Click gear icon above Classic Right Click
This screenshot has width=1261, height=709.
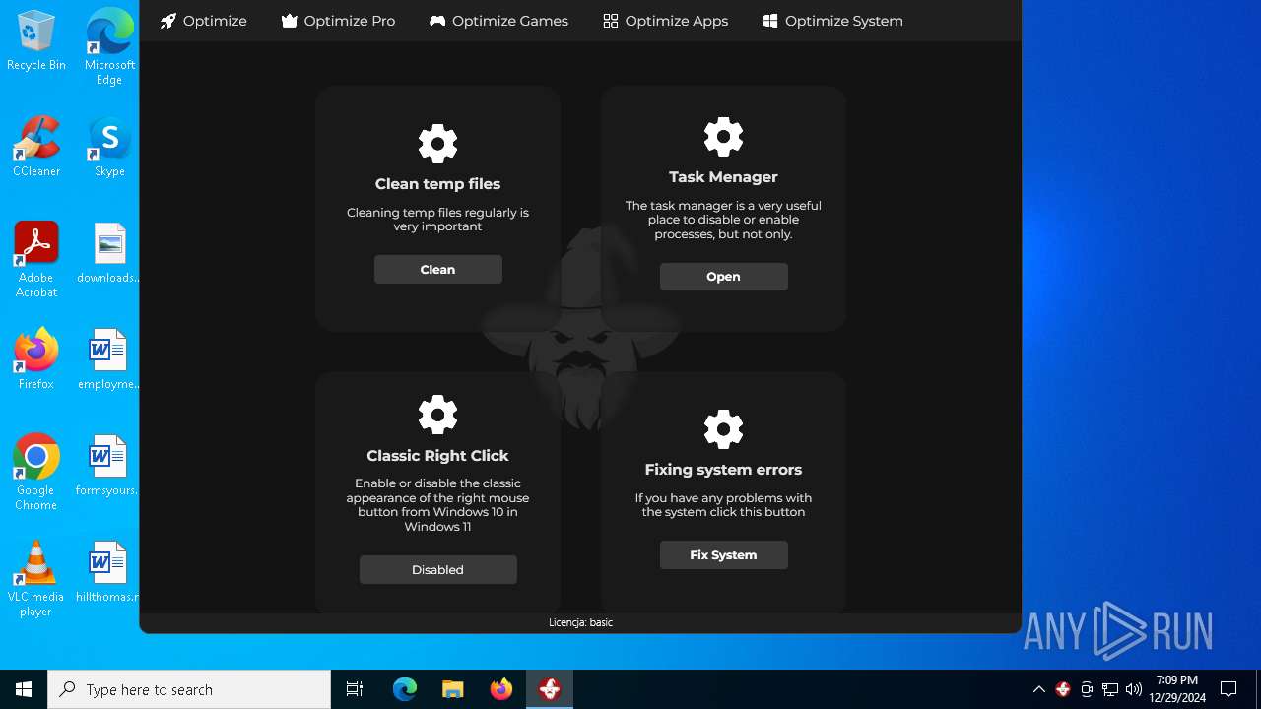coord(438,416)
